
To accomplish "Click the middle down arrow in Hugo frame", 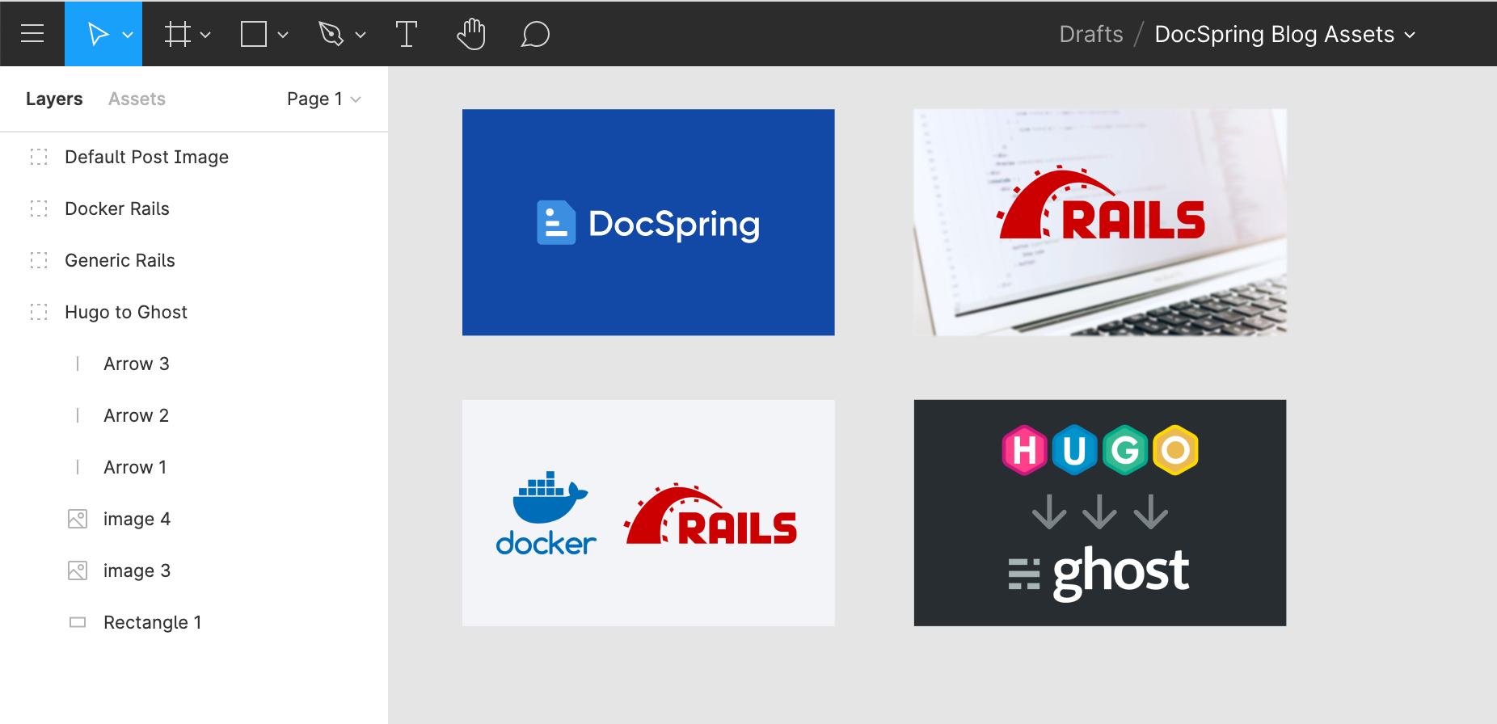I will pos(1100,511).
